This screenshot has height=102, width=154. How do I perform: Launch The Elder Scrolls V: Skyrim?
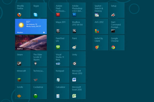39,59
